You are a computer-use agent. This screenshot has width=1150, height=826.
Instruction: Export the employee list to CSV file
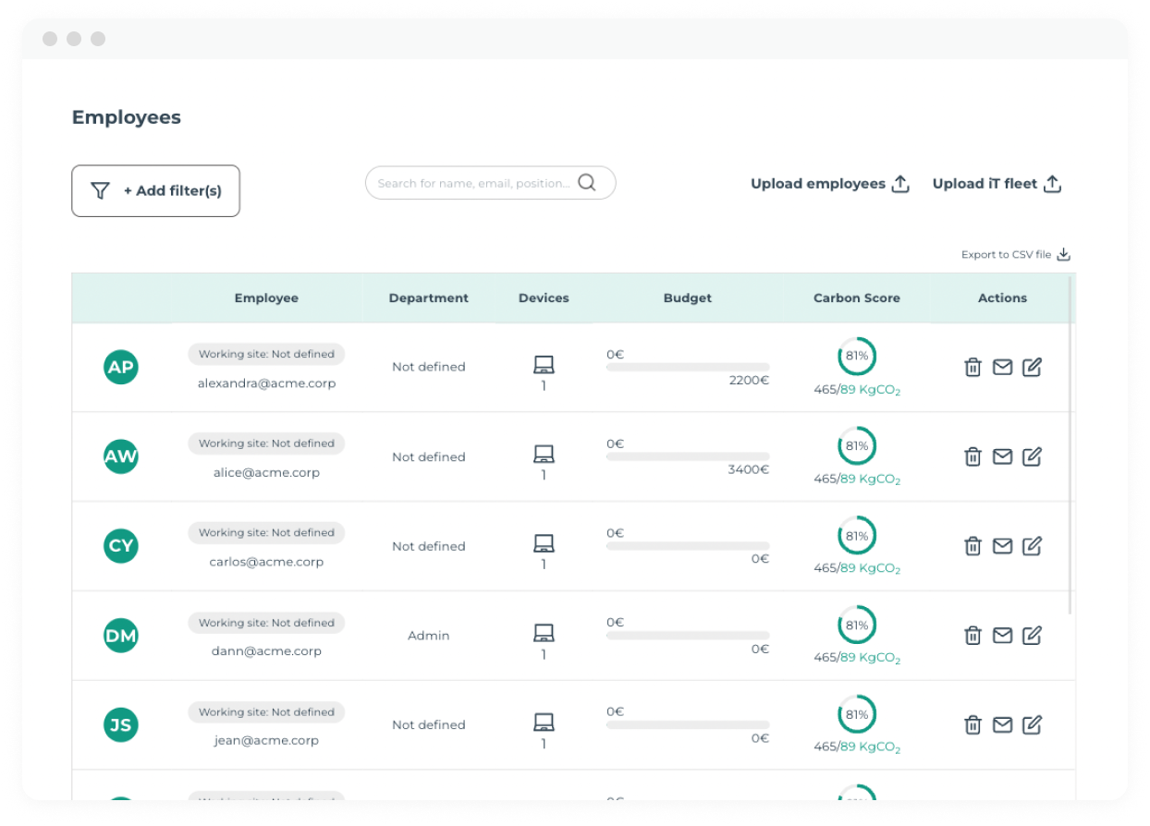1008,254
